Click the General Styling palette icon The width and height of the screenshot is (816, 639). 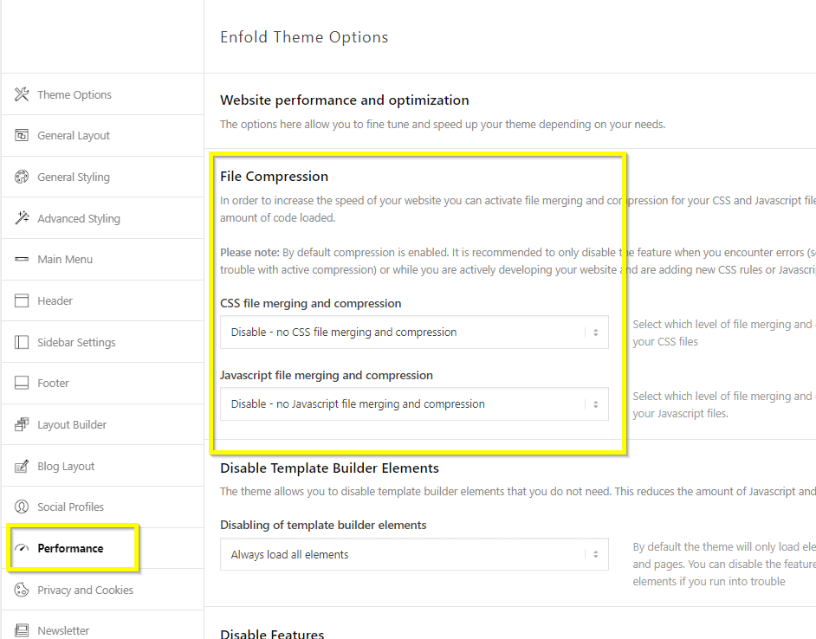pyautogui.click(x=22, y=177)
